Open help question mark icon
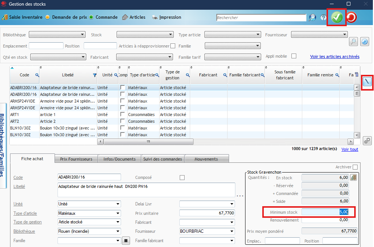 tap(323, 18)
